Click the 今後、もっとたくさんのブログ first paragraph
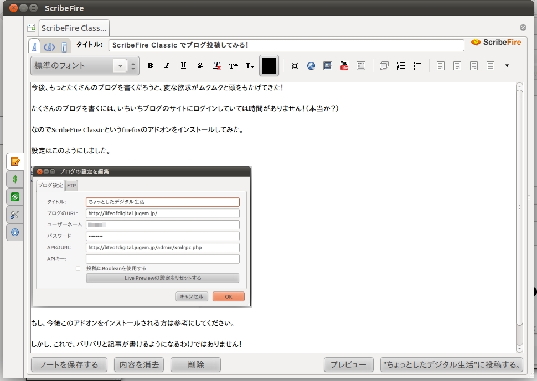Screen dimensions: 537x381 [x=158, y=87]
